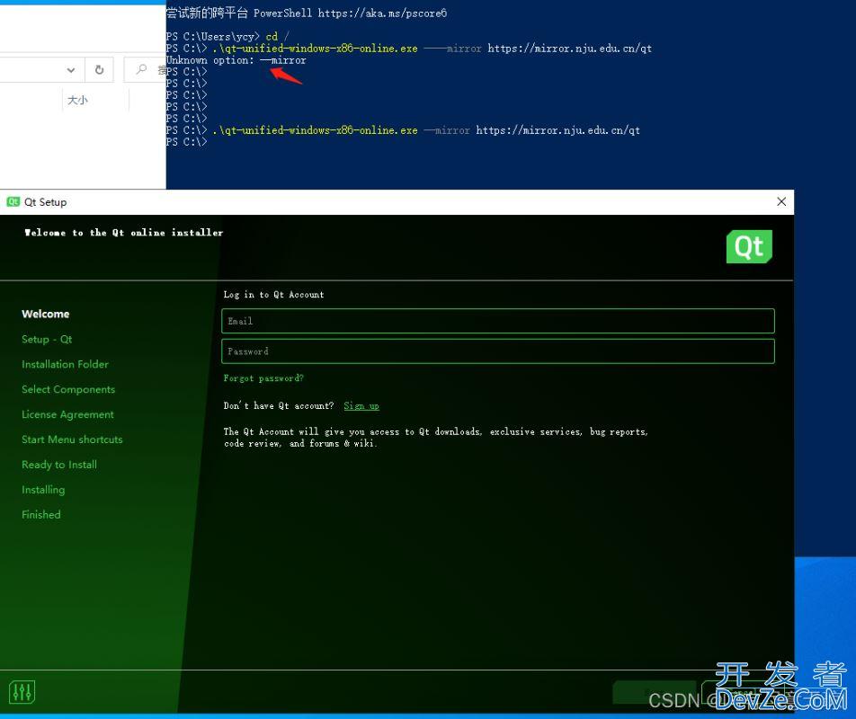The width and height of the screenshot is (856, 719).
Task: Select the Welcome step in the sidebar
Action: [45, 314]
